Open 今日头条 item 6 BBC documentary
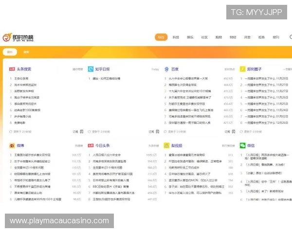 click(110, 186)
